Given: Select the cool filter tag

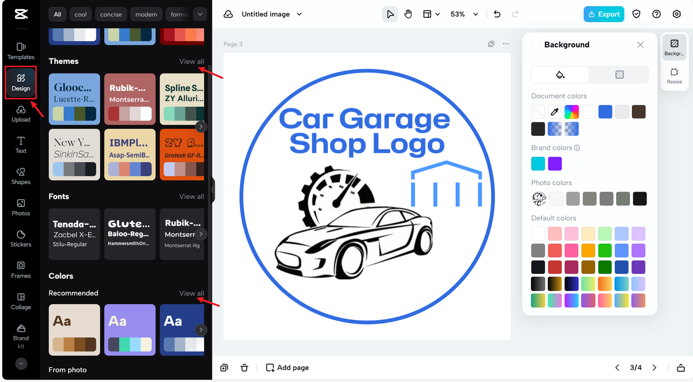Looking at the screenshot, I should point(81,14).
